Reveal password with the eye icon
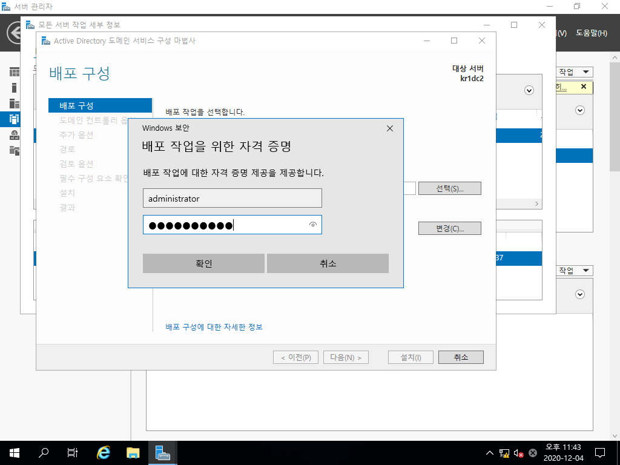The height and width of the screenshot is (465, 620). tap(313, 225)
